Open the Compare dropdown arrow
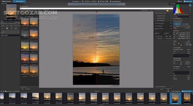Screen dimensions: 193x106 80,1
